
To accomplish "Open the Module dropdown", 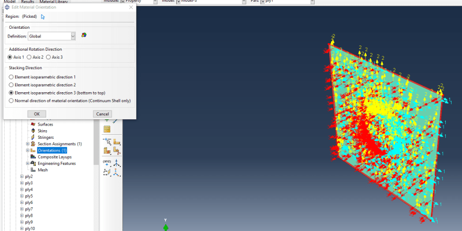I will click(x=155, y=2).
